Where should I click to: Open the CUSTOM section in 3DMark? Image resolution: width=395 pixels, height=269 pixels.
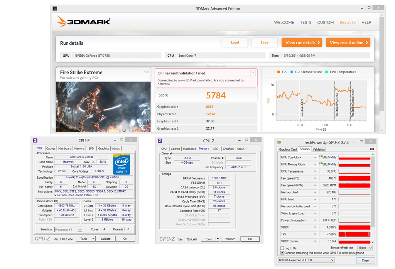click(x=325, y=22)
